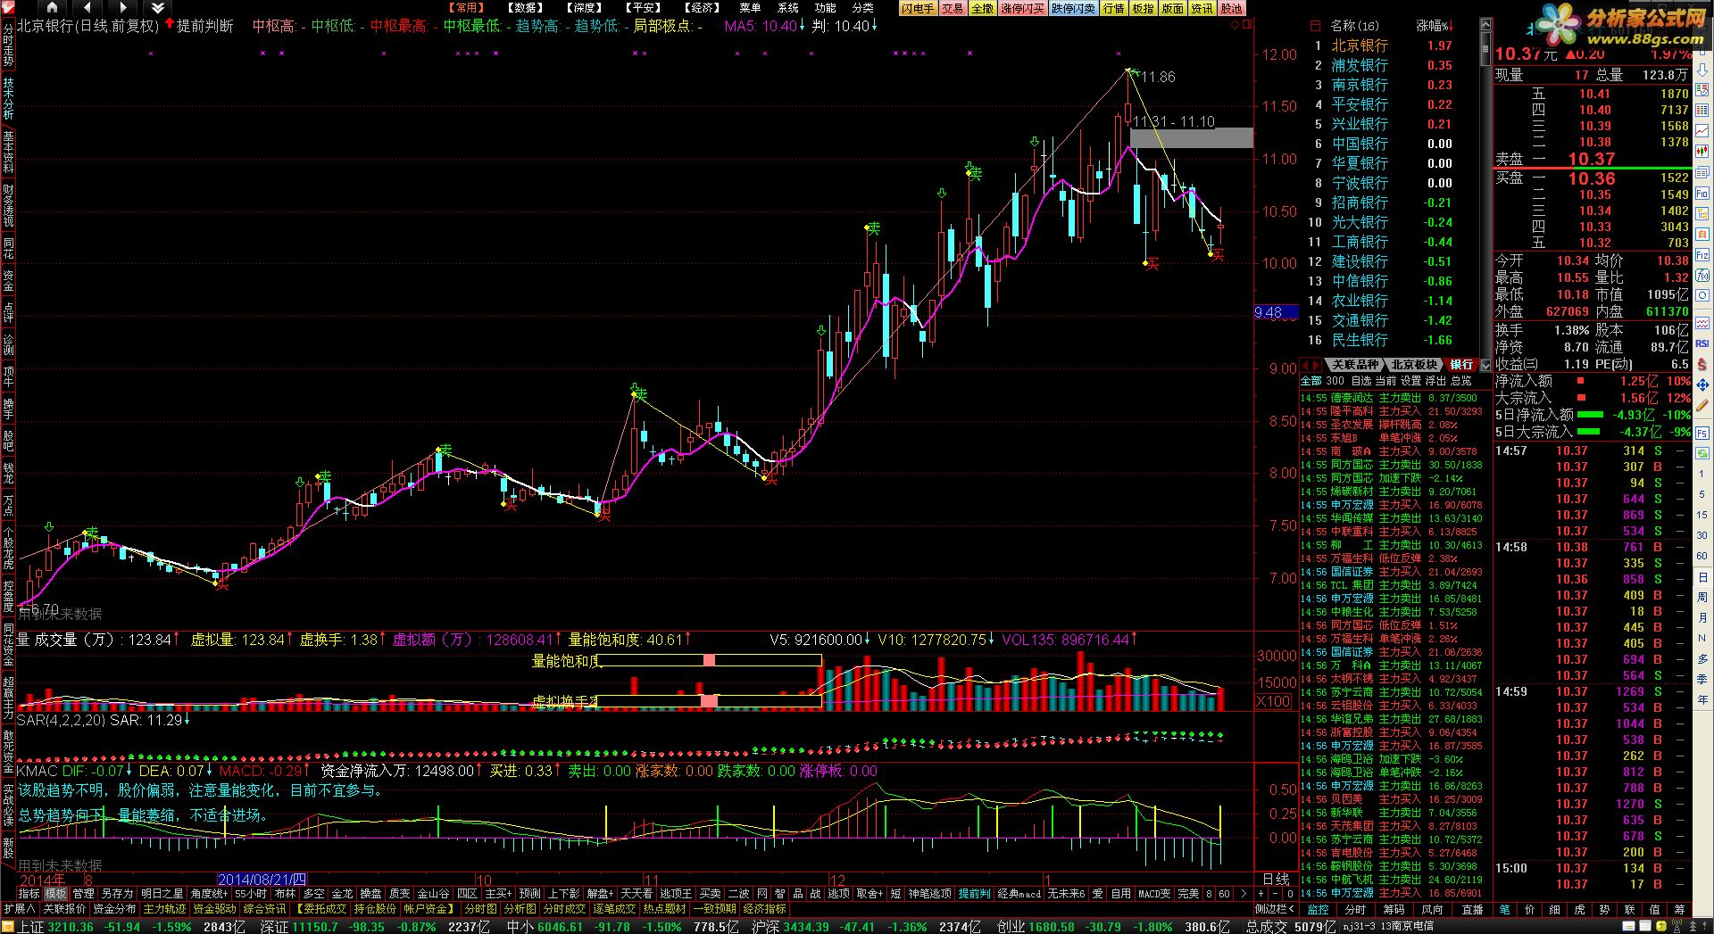Open the 系统 menu
This screenshot has width=1714, height=934.
(787, 8)
